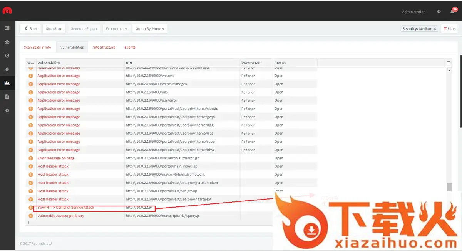Click the Acunetix logo in the header
Image resolution: width=462 pixels, height=251 pixels.
[x=7, y=11]
